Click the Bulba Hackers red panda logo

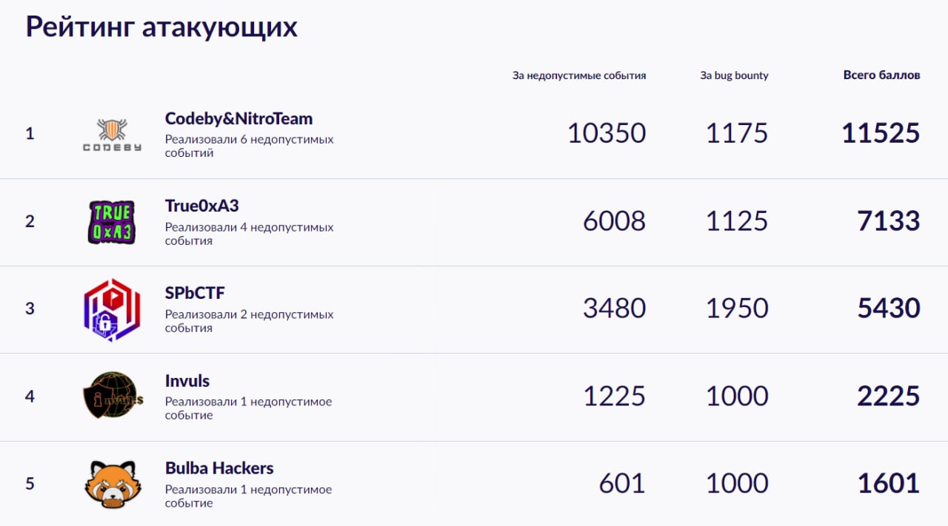point(112,484)
